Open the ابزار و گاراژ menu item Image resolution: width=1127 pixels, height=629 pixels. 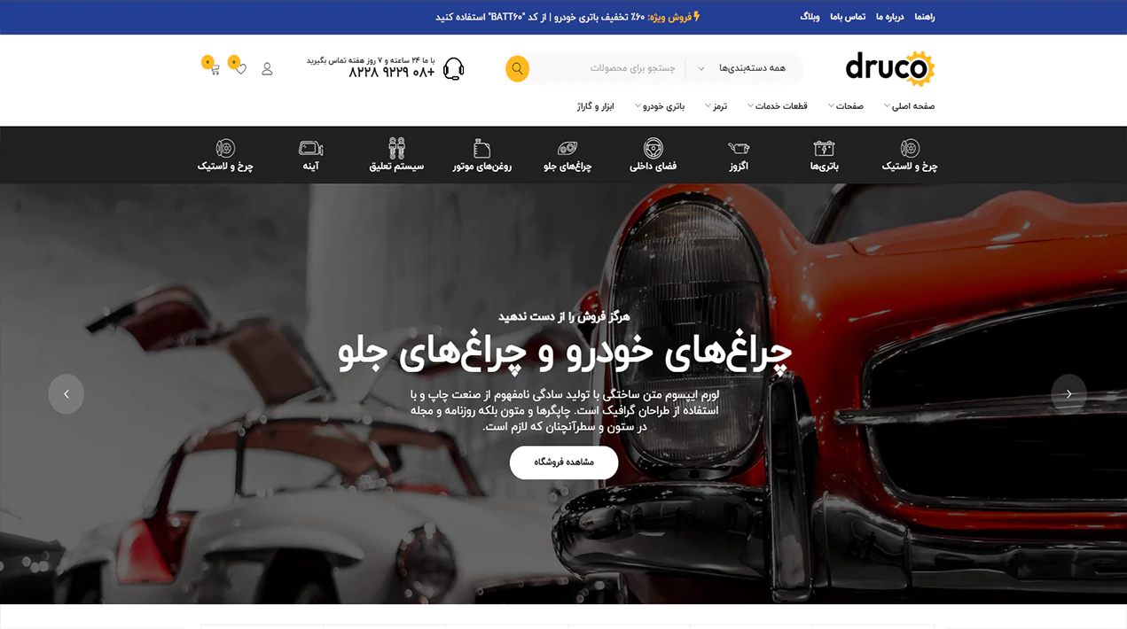(595, 106)
